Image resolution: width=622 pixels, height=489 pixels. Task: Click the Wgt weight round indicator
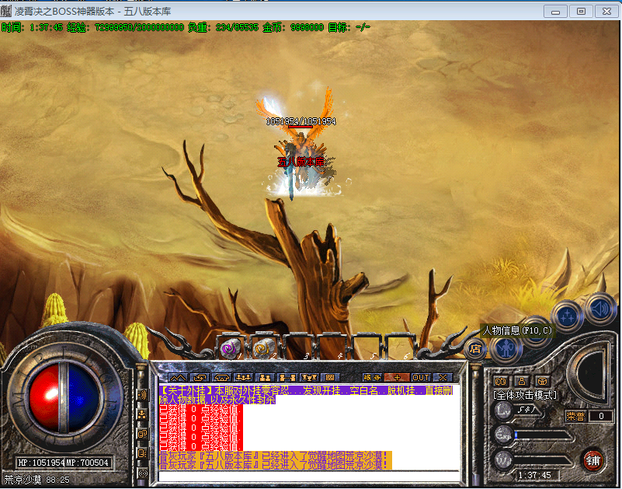504,460
